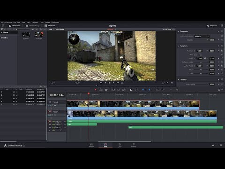Toggle timeline snapping magnet icon

131,90
